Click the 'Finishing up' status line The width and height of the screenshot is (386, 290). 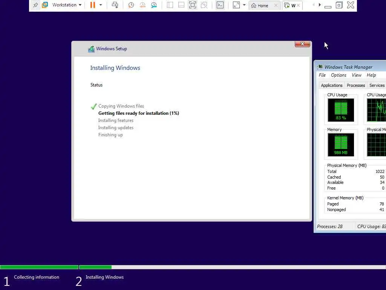pos(110,135)
